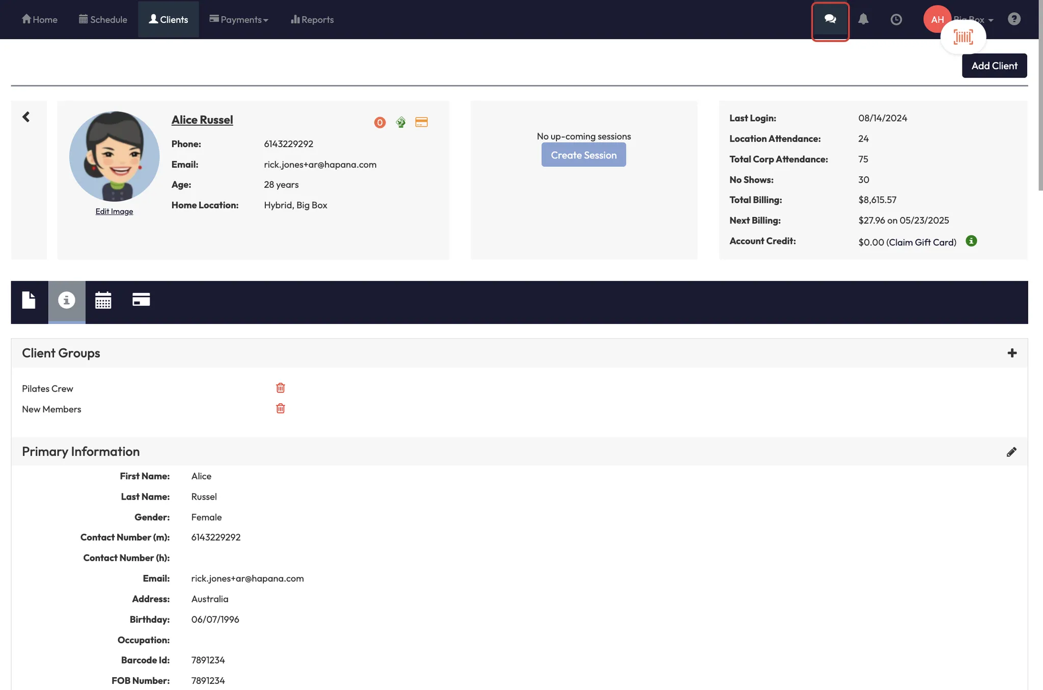Go back using left chevron arrow
Viewport: 1043px width, 690px height.
pyautogui.click(x=26, y=117)
